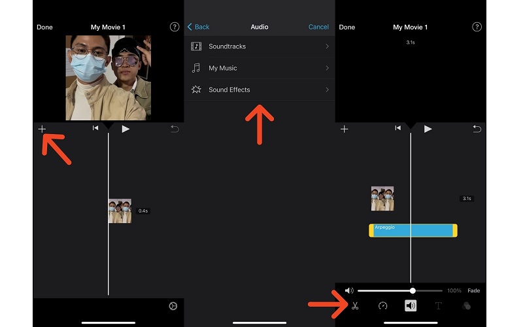Screen dimensions: 523x327
Task: Expand the Sound Effects row chevron
Action: (x=327, y=90)
